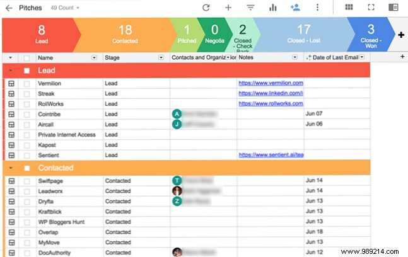Screen dimensions: 408x257
Task: Click the WP Bloggers Hunt name
Action: click(61, 222)
